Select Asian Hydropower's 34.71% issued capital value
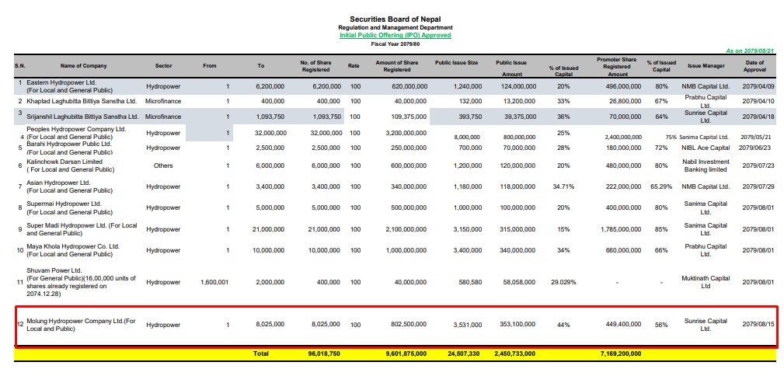This screenshot has height=376, width=784. pyautogui.click(x=563, y=186)
